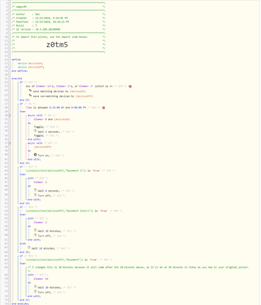
Task: Click the 'execute' keyword on line 21
Action: click(x=17, y=79)
